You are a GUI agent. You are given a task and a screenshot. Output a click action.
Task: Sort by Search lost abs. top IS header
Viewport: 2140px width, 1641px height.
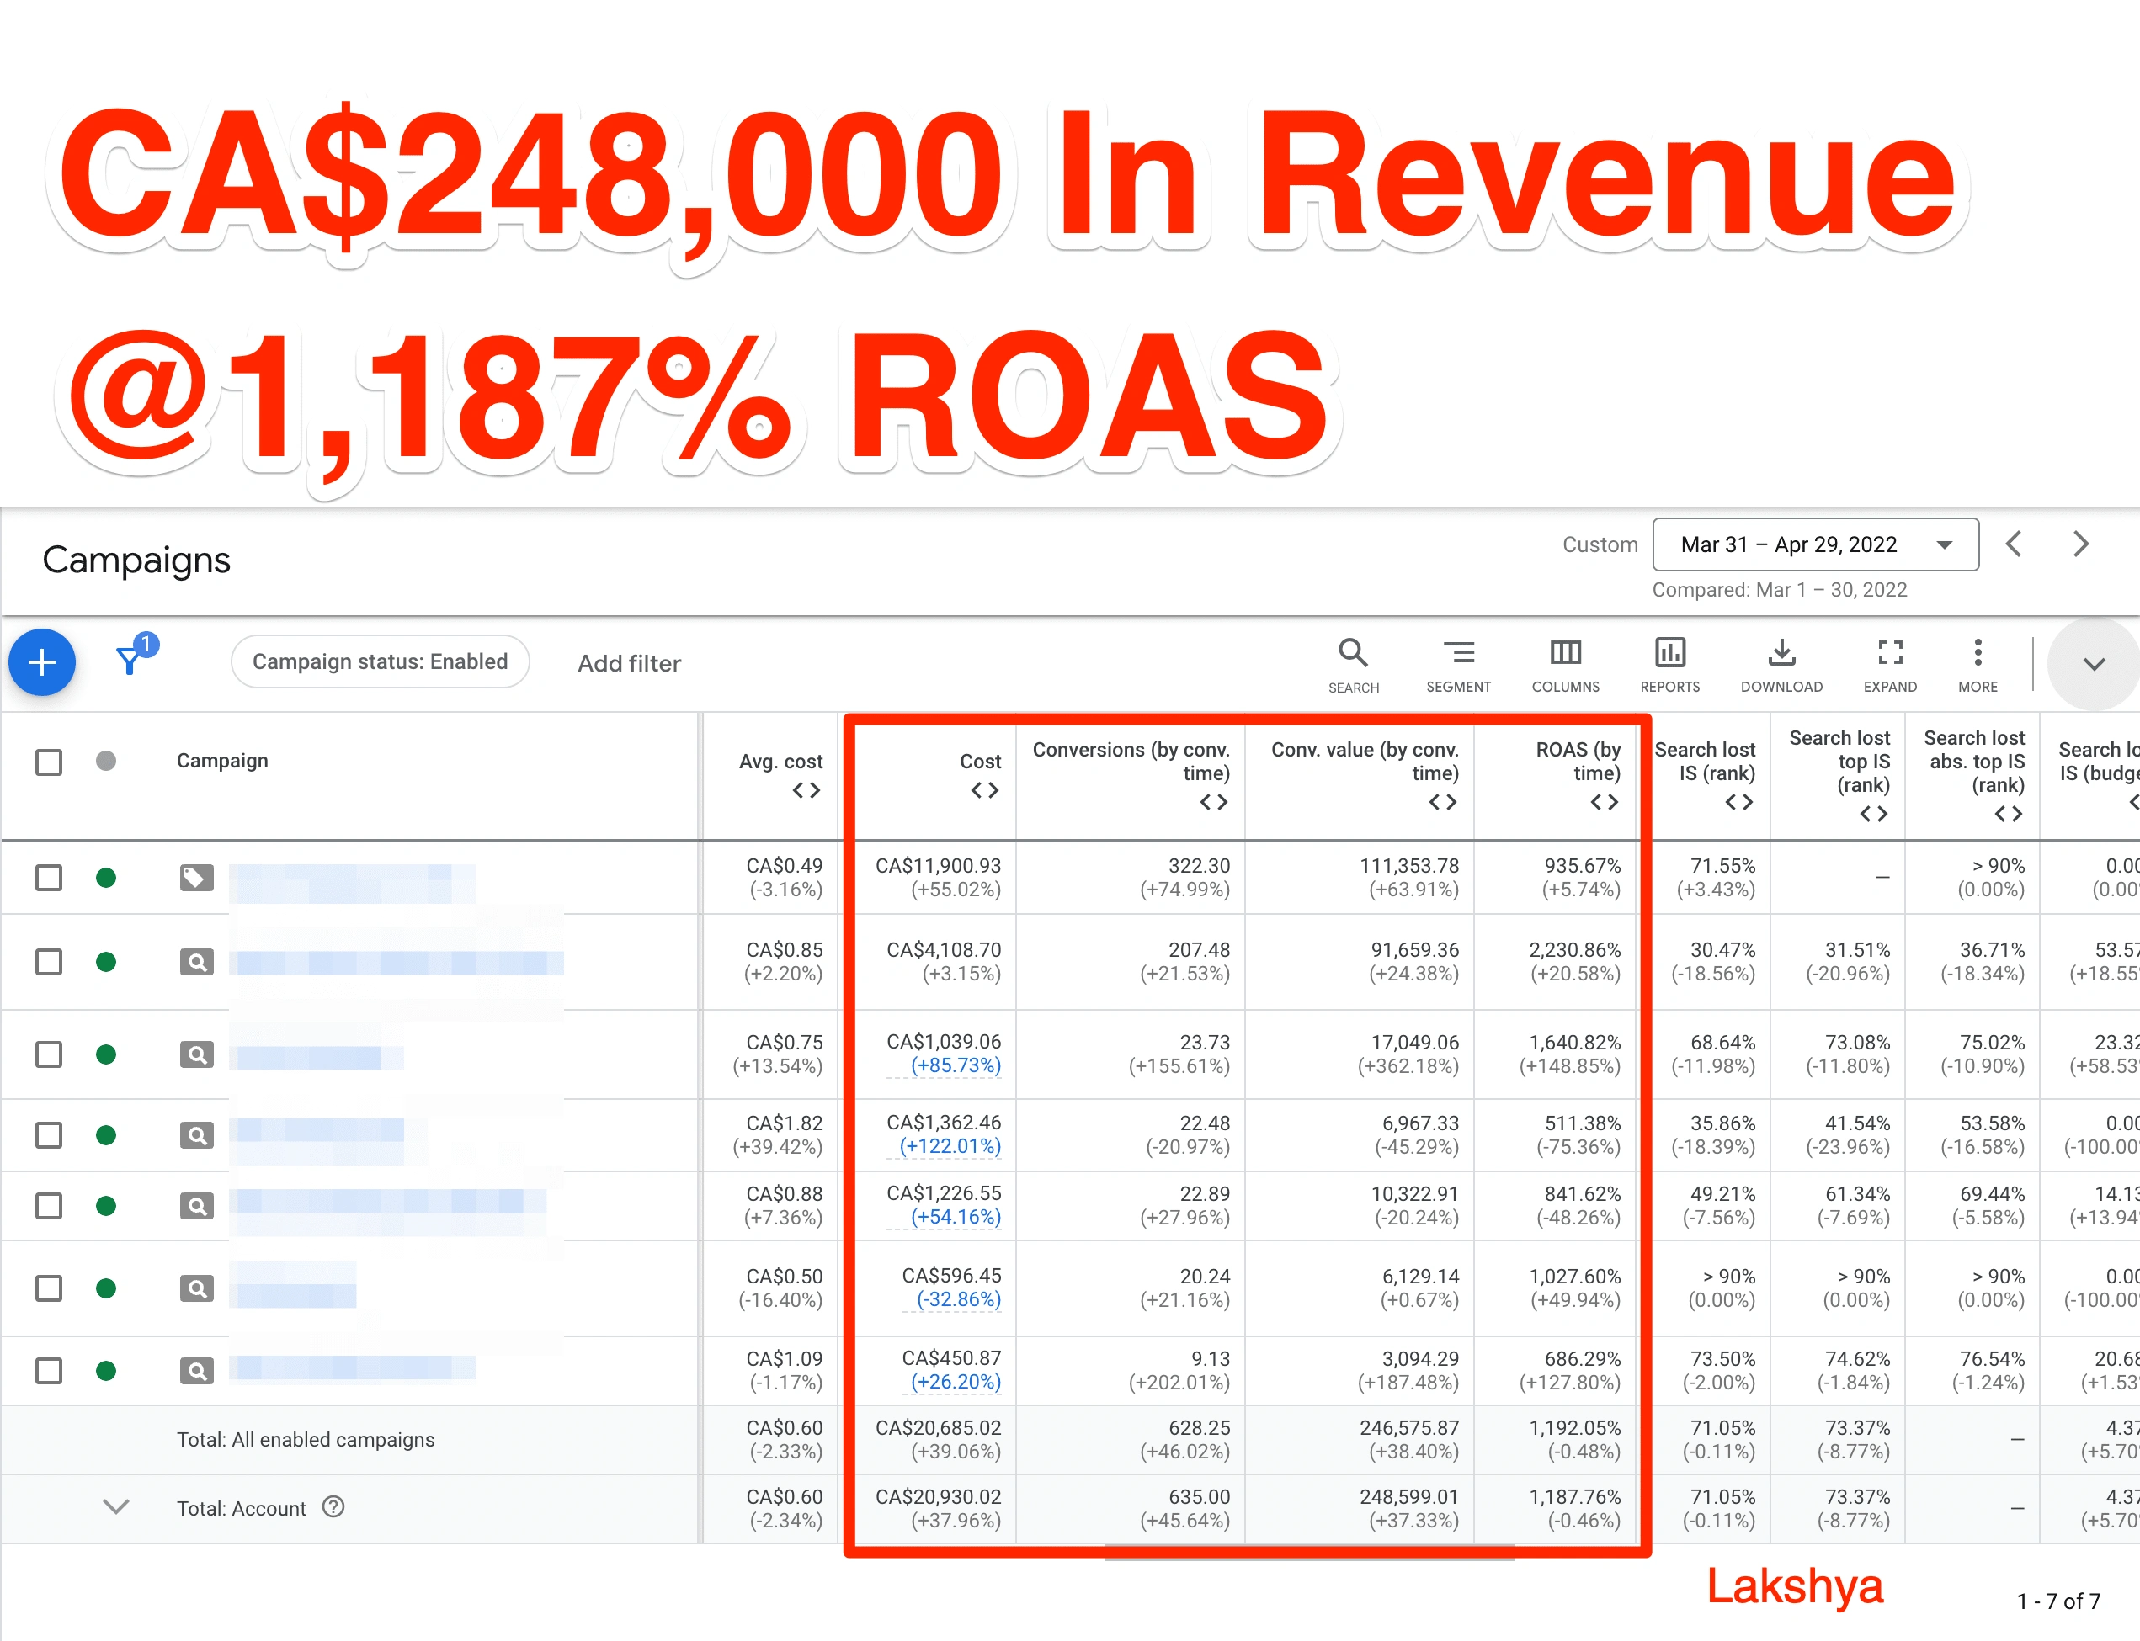pos(1974,761)
